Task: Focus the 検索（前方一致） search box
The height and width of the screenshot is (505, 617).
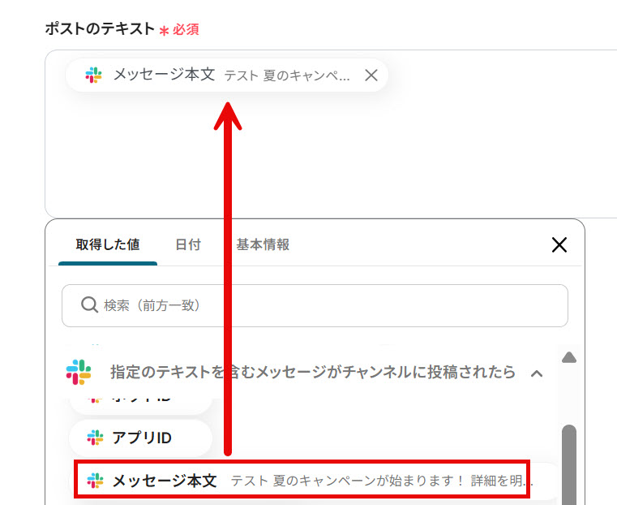Action: click(315, 305)
